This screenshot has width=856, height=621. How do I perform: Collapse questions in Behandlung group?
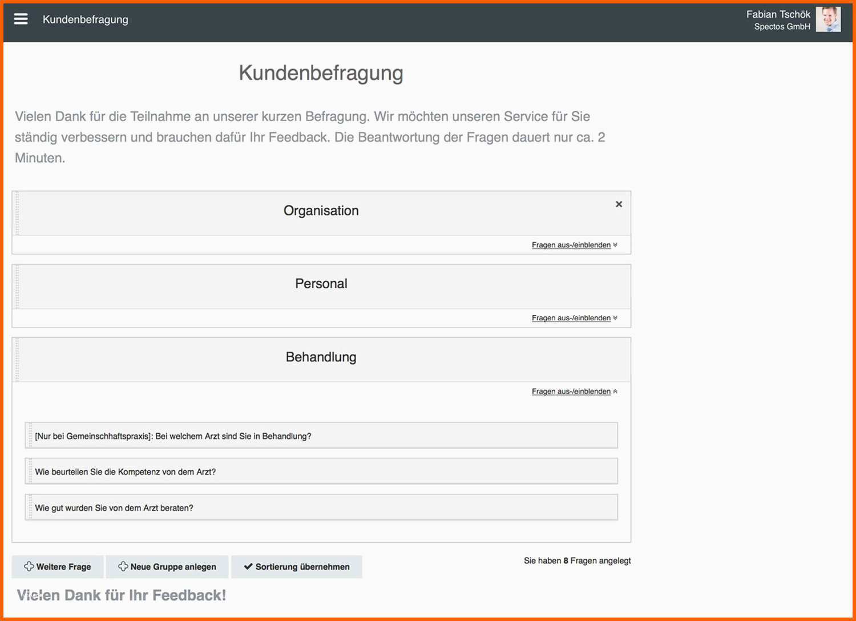pyautogui.click(x=575, y=392)
